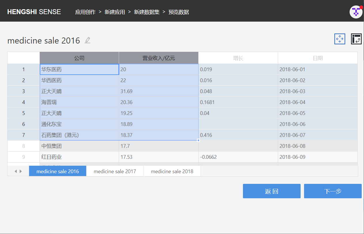
Task: Click the revenue cell 31.69
Action: [x=159, y=91]
